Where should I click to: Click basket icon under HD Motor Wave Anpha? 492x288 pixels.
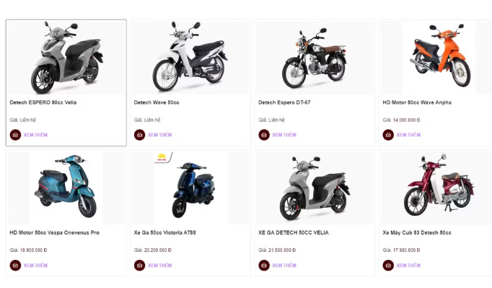point(388,135)
